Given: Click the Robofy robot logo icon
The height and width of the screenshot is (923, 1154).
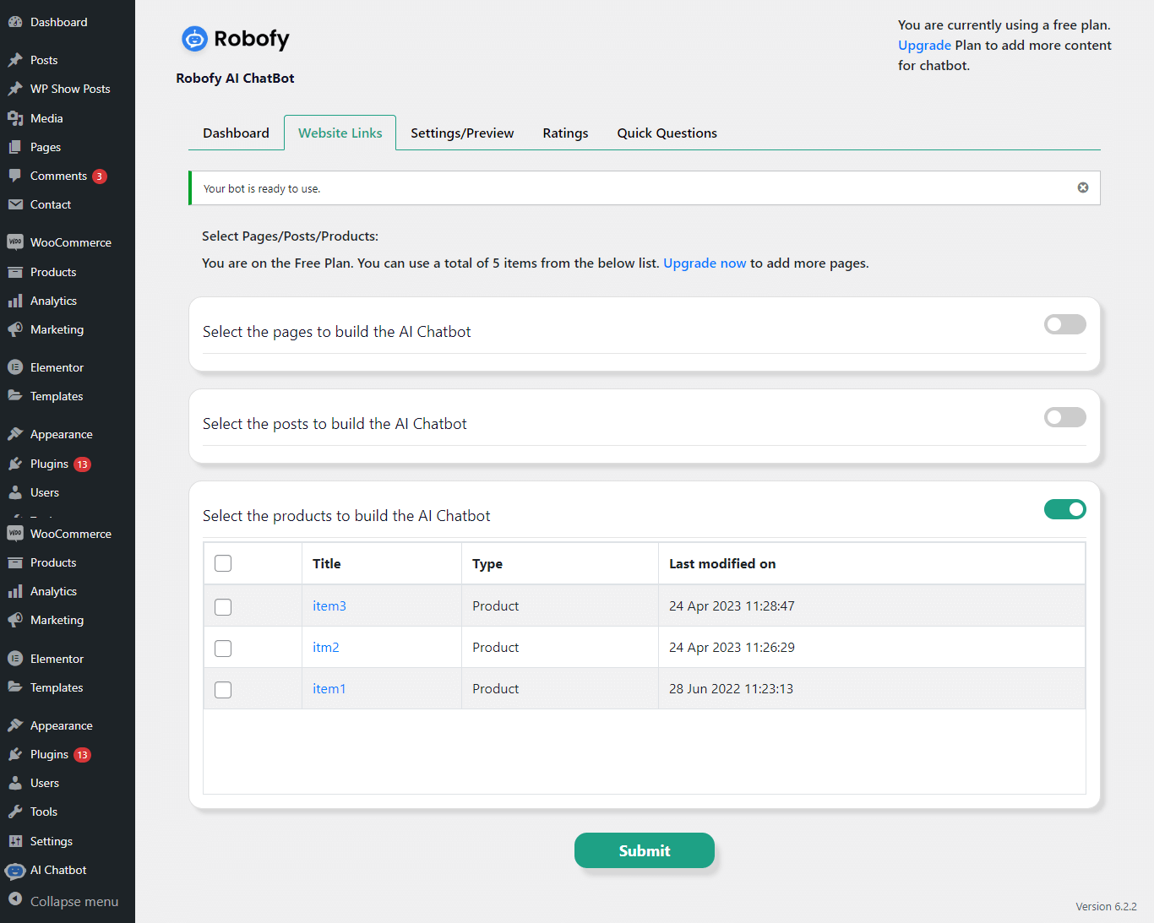Looking at the screenshot, I should pos(194,39).
